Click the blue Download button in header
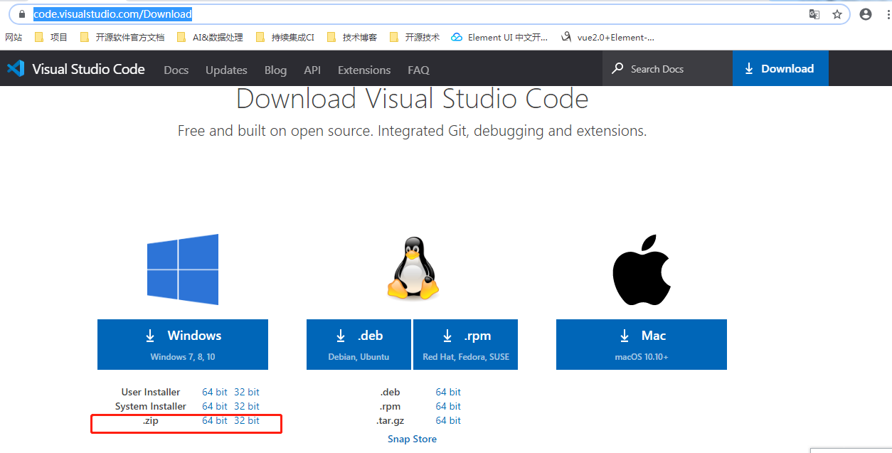Image resolution: width=892 pixels, height=453 pixels. coord(780,69)
